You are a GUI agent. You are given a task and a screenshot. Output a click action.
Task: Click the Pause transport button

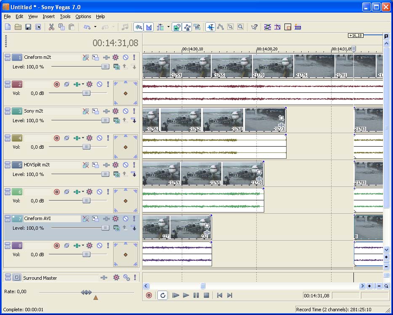pos(196,296)
